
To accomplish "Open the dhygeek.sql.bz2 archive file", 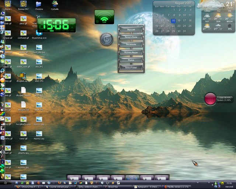I will [x=23, y=92].
